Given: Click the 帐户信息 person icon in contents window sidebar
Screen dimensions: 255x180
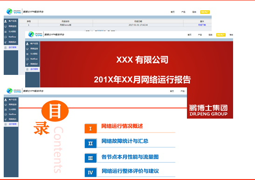Looking at the screenshot, I should click(x=6, y=100).
